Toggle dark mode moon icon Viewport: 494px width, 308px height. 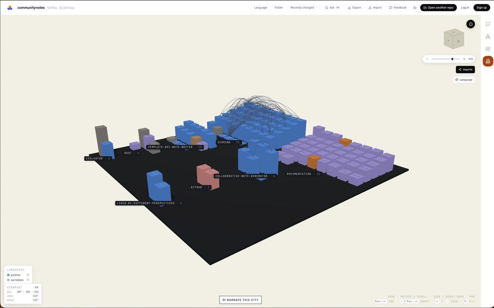(415, 7)
